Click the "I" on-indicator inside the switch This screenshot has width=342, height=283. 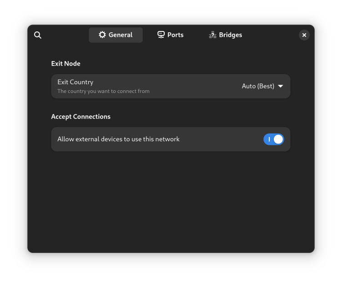269,139
